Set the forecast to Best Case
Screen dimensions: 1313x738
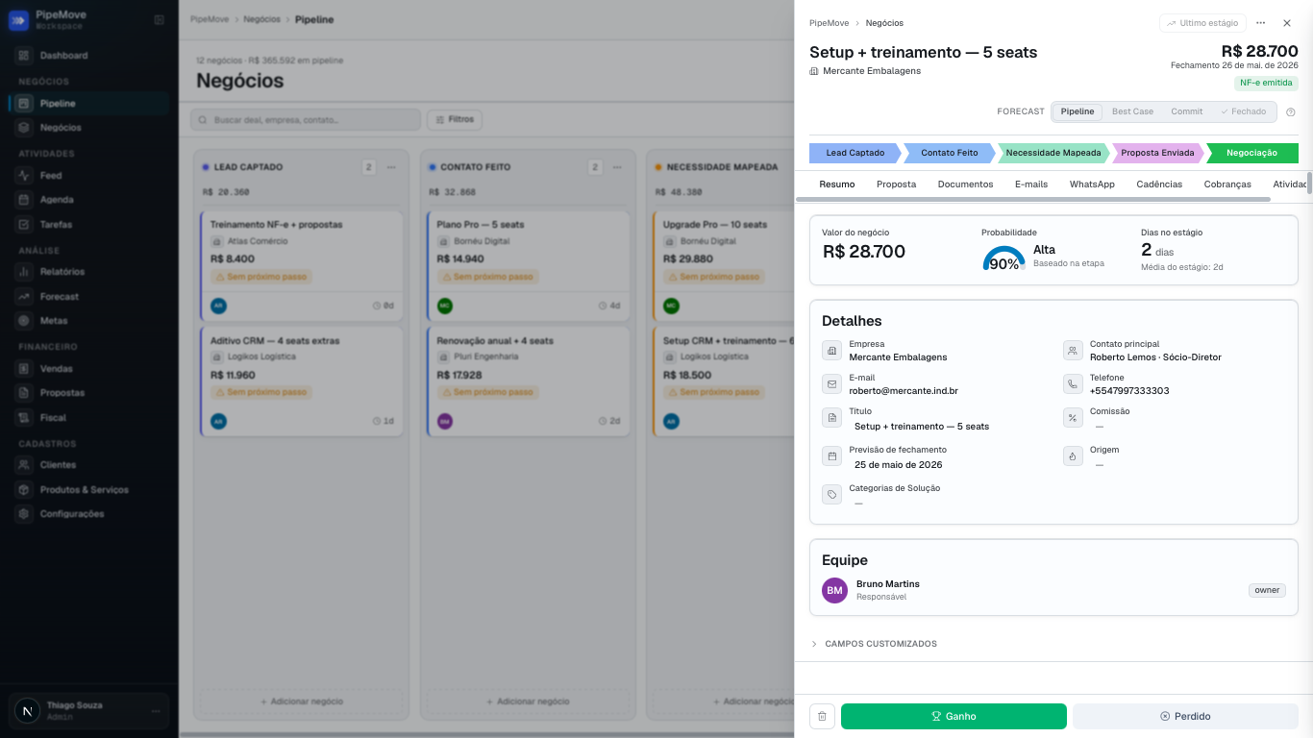pyautogui.click(x=1132, y=111)
